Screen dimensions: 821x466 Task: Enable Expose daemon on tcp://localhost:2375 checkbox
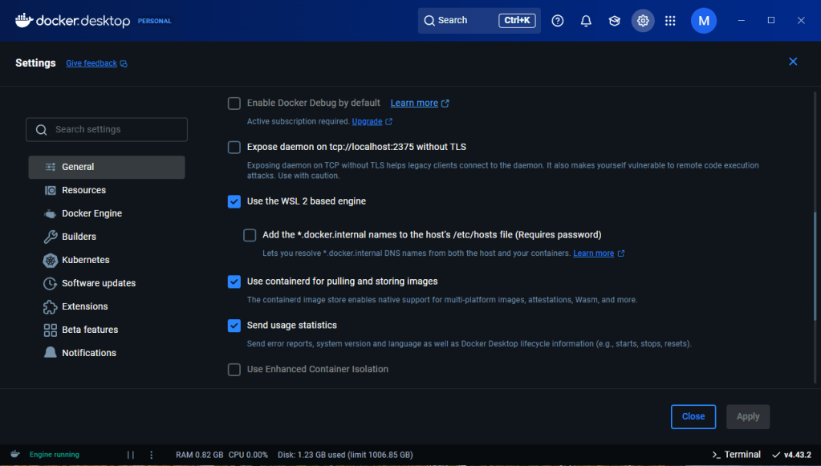(234, 147)
